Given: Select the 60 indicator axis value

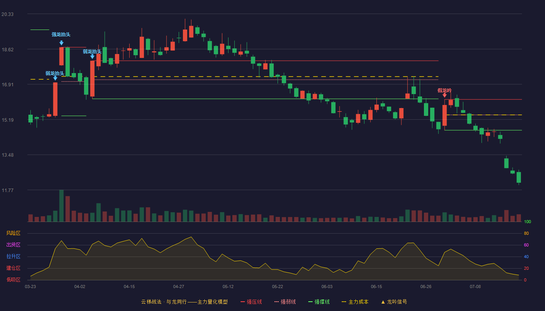Looking at the screenshot, I should click(x=526, y=245).
